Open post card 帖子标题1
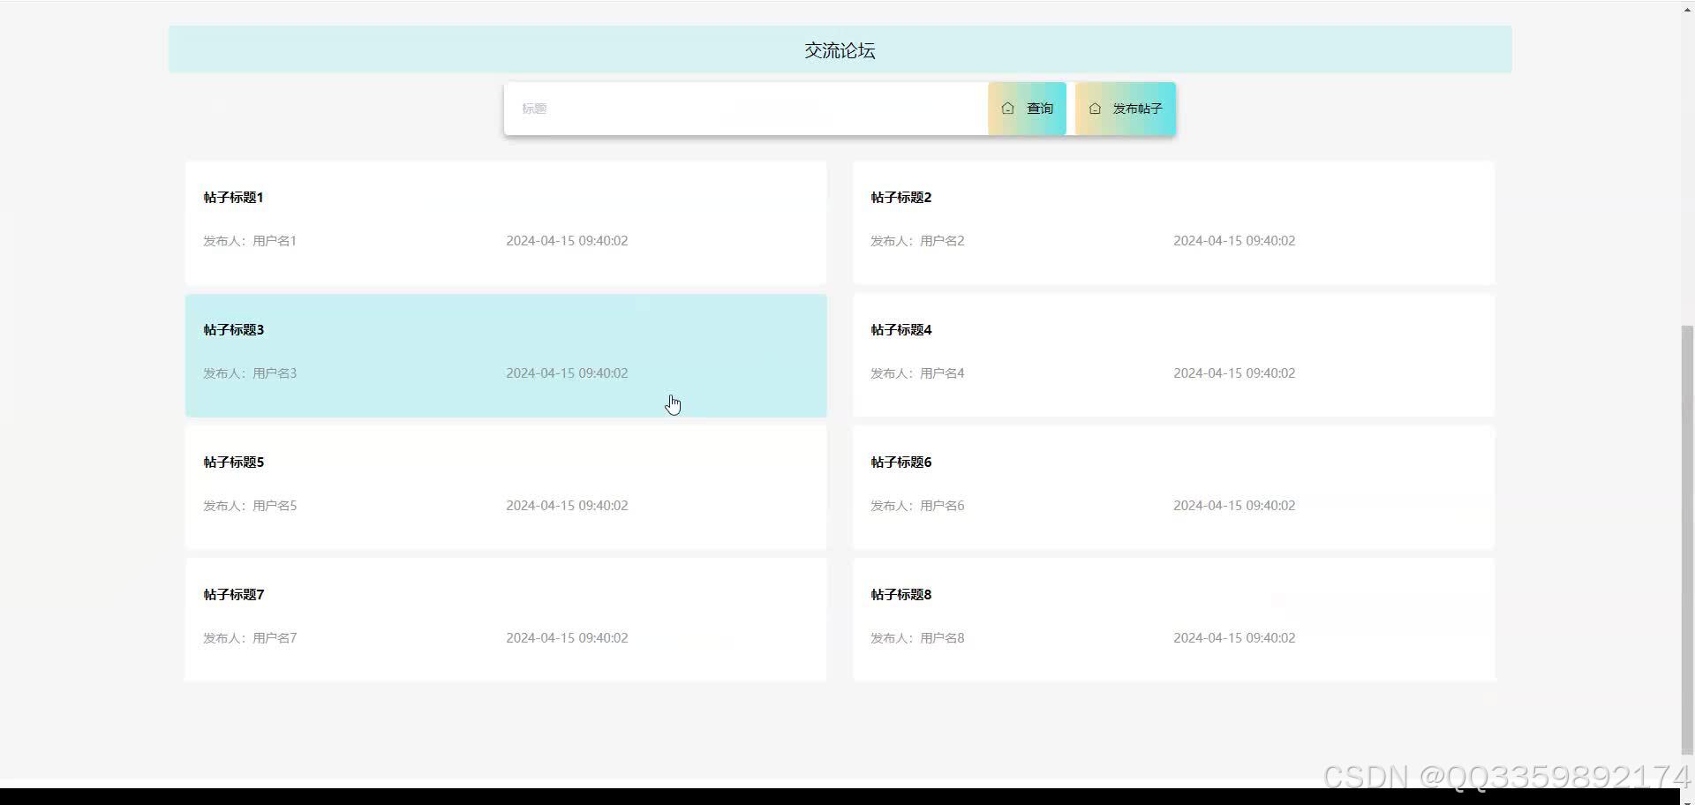Screen dimensions: 1695x805 506,222
